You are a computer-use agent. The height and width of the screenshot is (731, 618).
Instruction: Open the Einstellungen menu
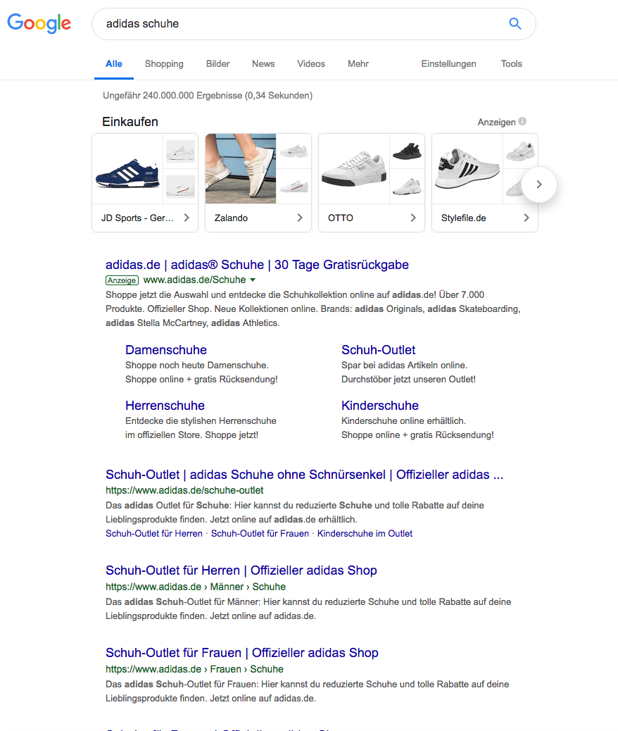click(x=448, y=64)
